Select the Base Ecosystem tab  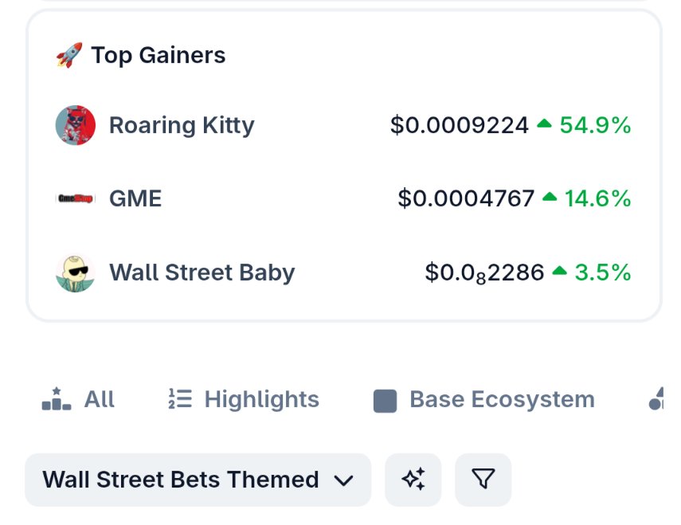pos(484,399)
